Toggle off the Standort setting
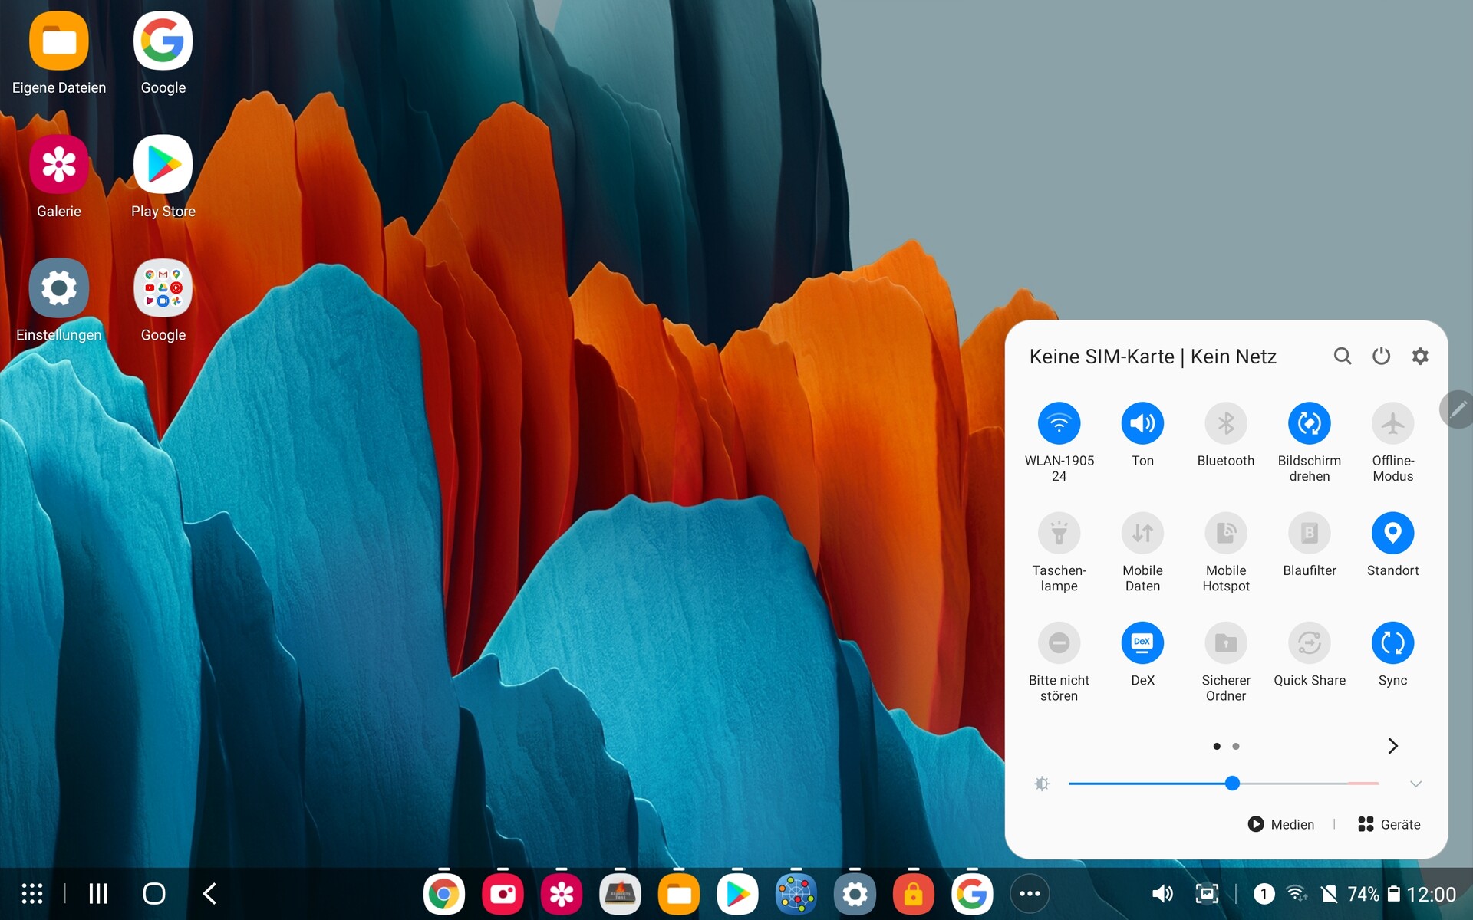 pyautogui.click(x=1392, y=533)
